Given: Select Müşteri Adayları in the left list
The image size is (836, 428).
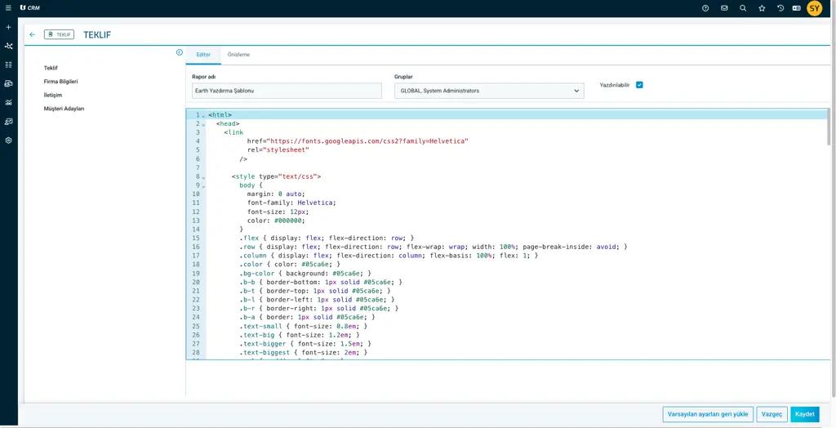Looking at the screenshot, I should click(x=64, y=109).
